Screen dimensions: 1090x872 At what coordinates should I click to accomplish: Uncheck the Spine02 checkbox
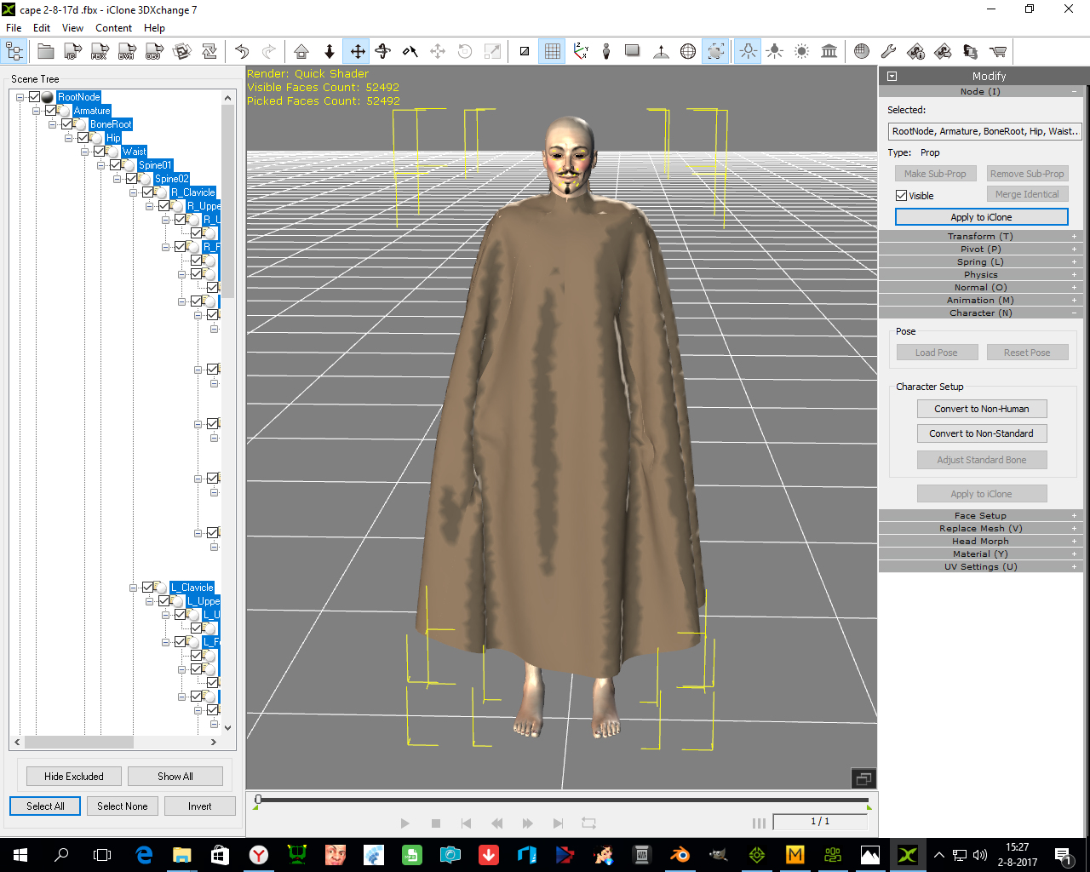132,179
